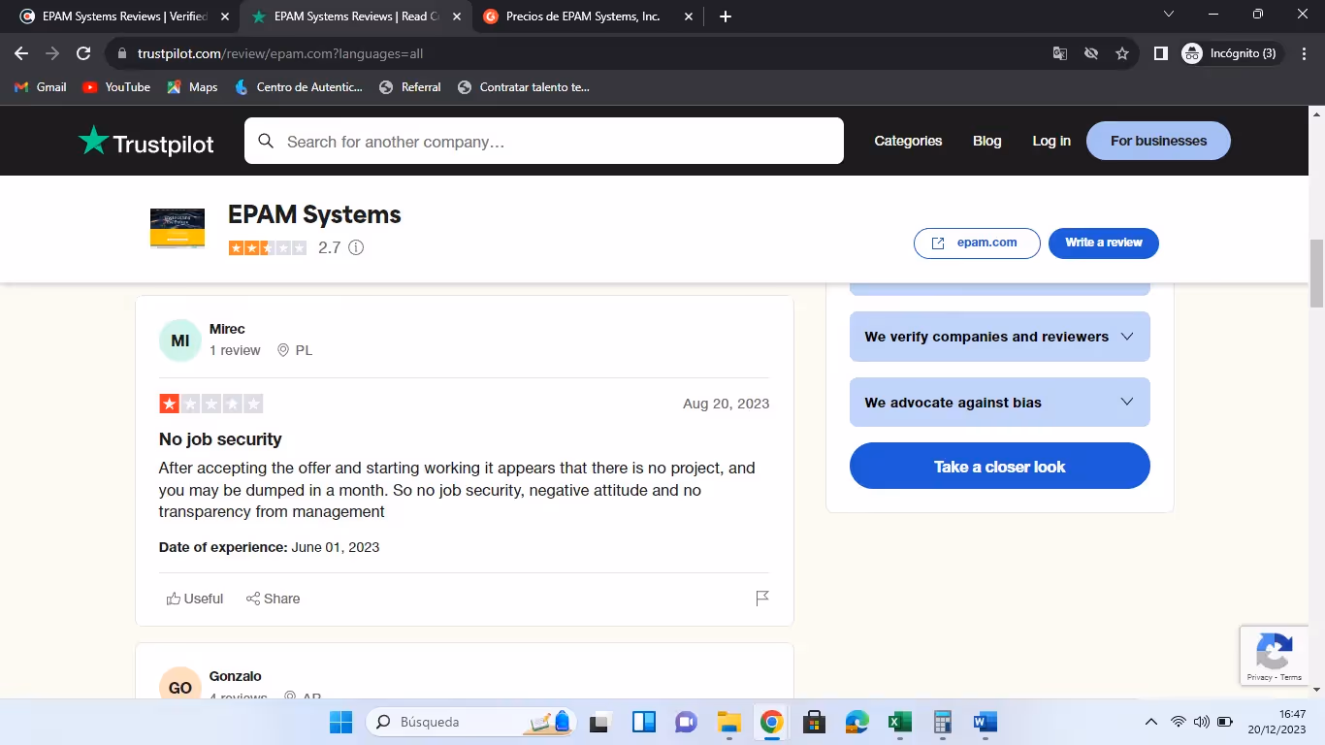Open the Windows Start menu
The height and width of the screenshot is (745, 1325).
pyautogui.click(x=340, y=722)
